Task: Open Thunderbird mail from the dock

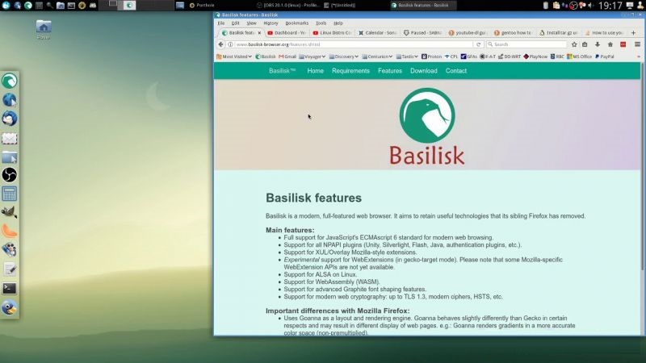Action: click(x=10, y=119)
